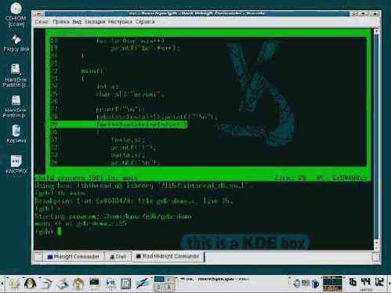Open the Вид menu in Konsole
Image resolution: width=391 pixels, height=293 pixels.
(x=77, y=22)
